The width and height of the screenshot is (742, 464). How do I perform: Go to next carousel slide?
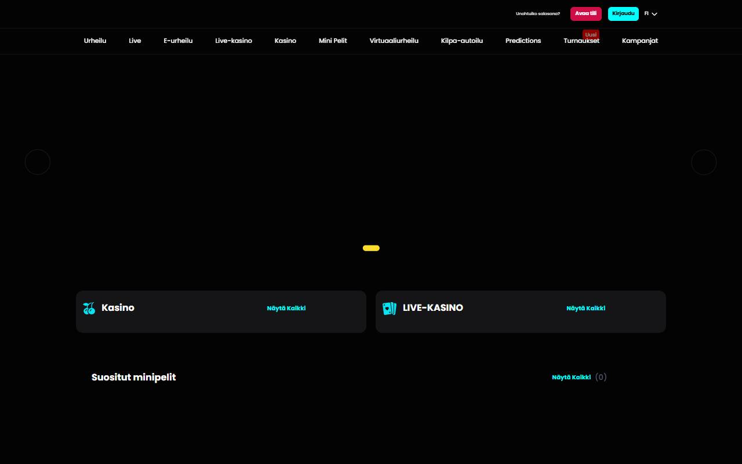(704, 162)
